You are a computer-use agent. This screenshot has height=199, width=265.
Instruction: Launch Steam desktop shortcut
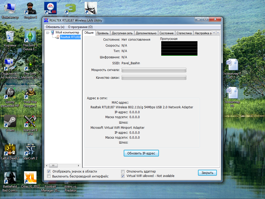10,123
